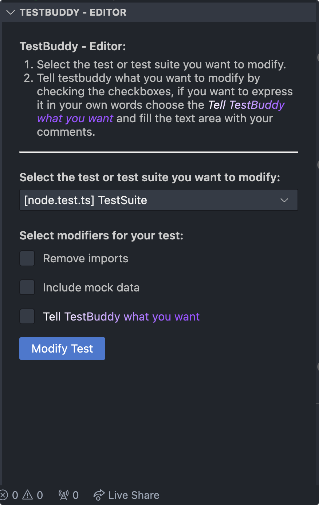Click the down arrow in the test selector

[284, 200]
